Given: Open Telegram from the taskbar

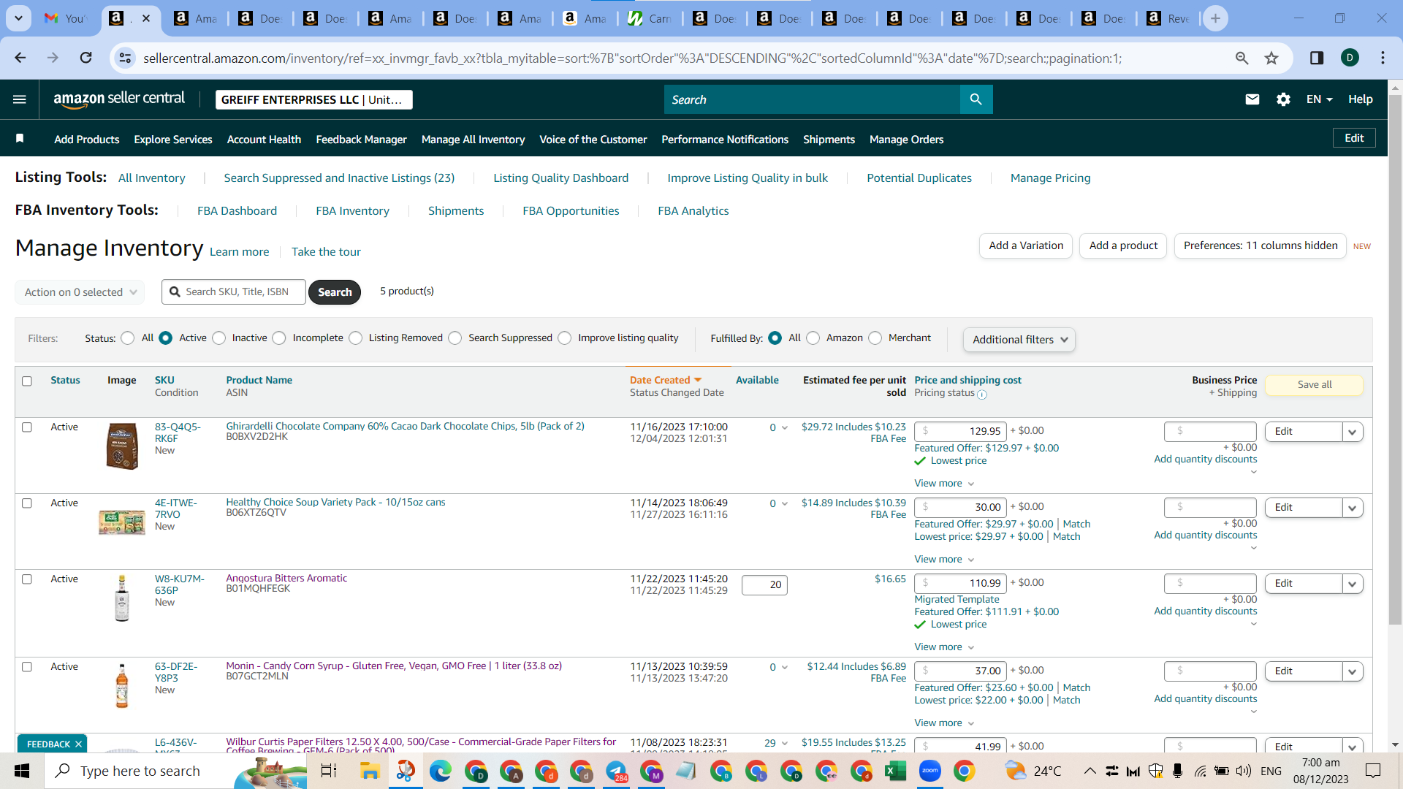Looking at the screenshot, I should [617, 771].
